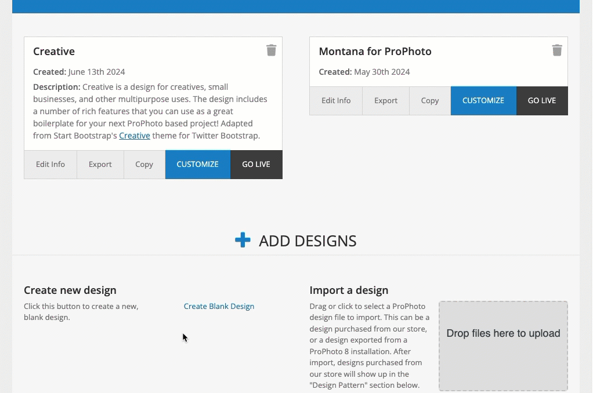
Task: Select the Montana for ProPhoto title
Action: [375, 52]
